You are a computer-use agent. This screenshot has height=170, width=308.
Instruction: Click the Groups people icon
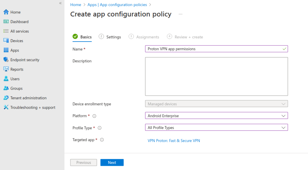click(x=6, y=88)
